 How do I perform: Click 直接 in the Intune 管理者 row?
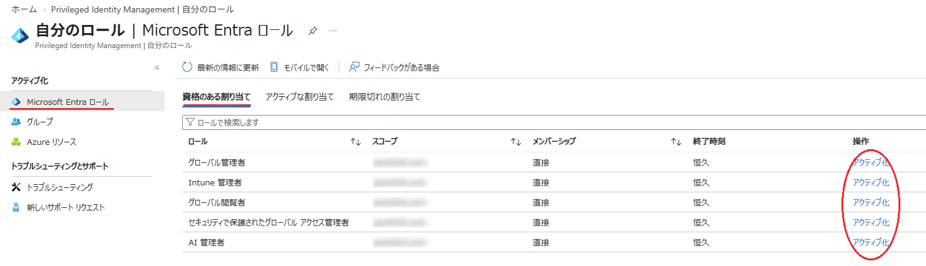541,182
